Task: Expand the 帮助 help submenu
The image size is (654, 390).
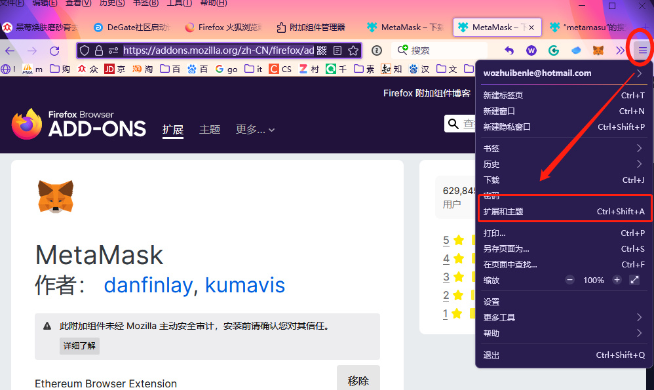Action: pos(564,333)
